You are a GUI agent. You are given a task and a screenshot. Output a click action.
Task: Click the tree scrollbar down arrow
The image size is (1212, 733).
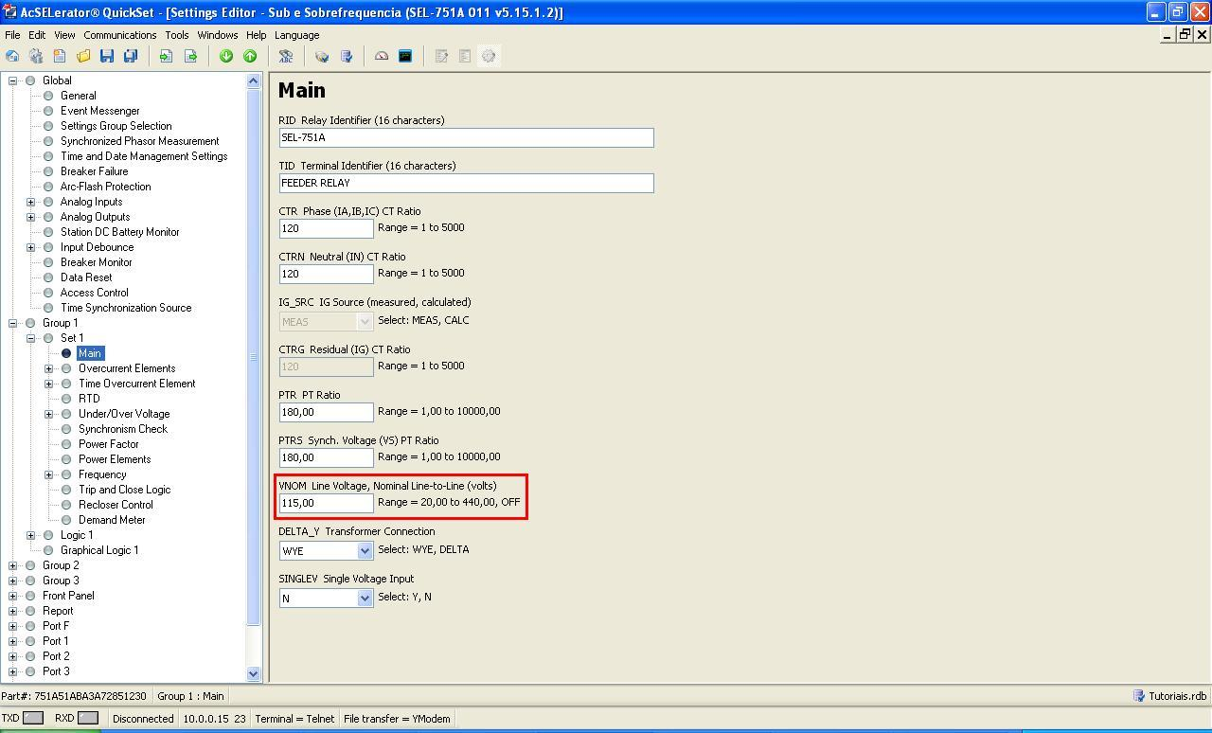click(x=253, y=673)
